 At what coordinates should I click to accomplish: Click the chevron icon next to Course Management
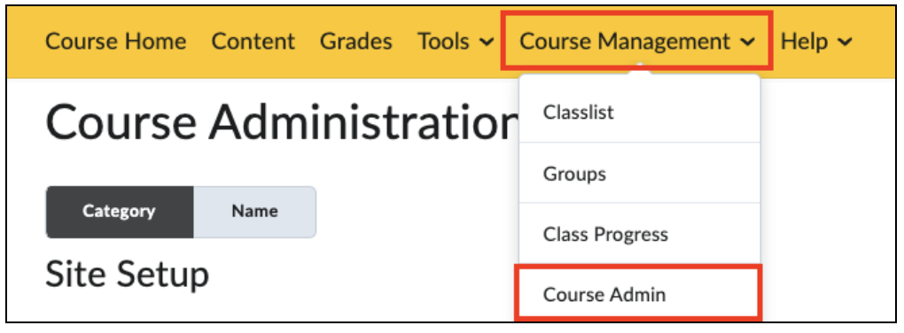pyautogui.click(x=748, y=42)
